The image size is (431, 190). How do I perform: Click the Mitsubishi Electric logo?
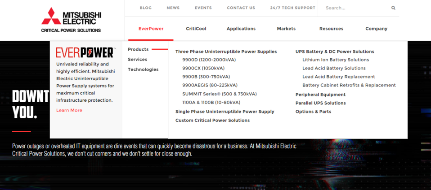pos(71,20)
